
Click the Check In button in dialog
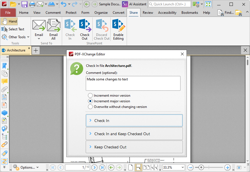click(134, 121)
